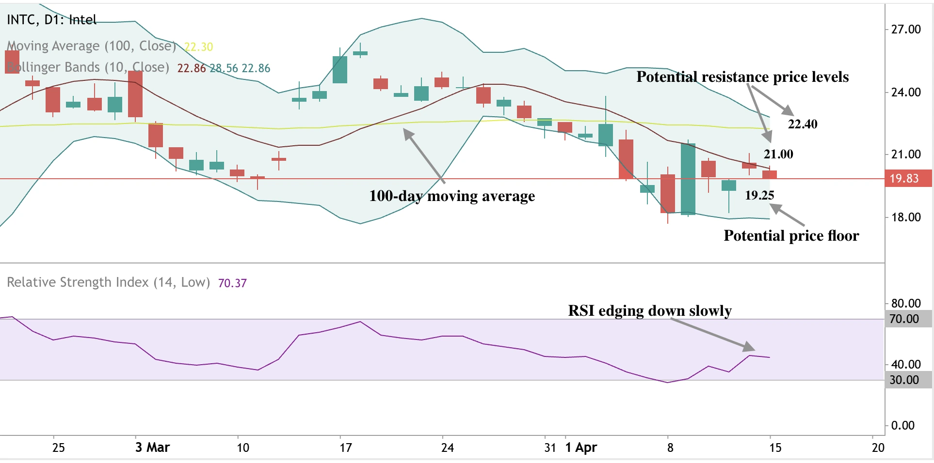Click the yellow 22.30 moving average value
Viewport: 934px width, 463px height.
click(199, 47)
